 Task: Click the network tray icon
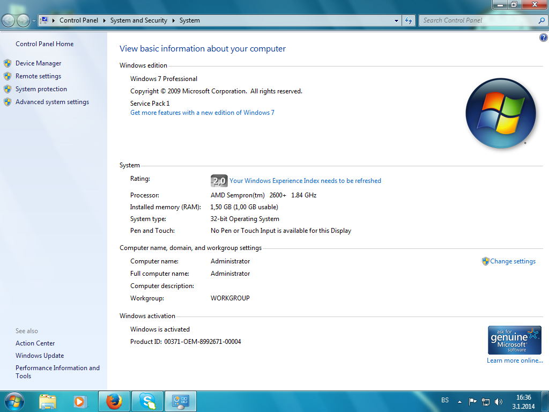486,401
